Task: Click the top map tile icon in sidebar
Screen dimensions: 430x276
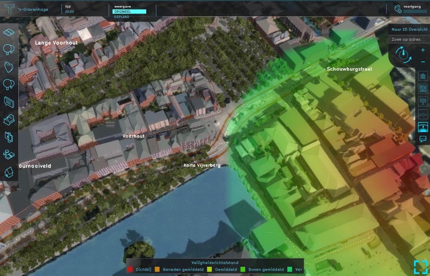Action: [x=9, y=32]
